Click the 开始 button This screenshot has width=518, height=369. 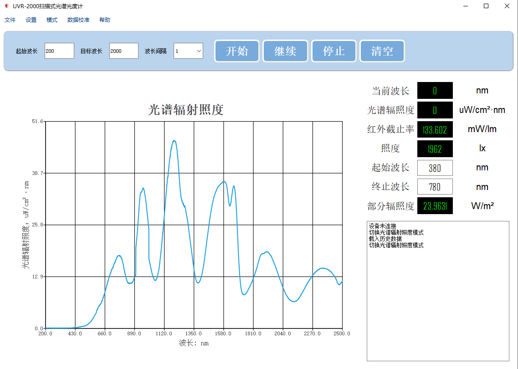pyautogui.click(x=237, y=51)
